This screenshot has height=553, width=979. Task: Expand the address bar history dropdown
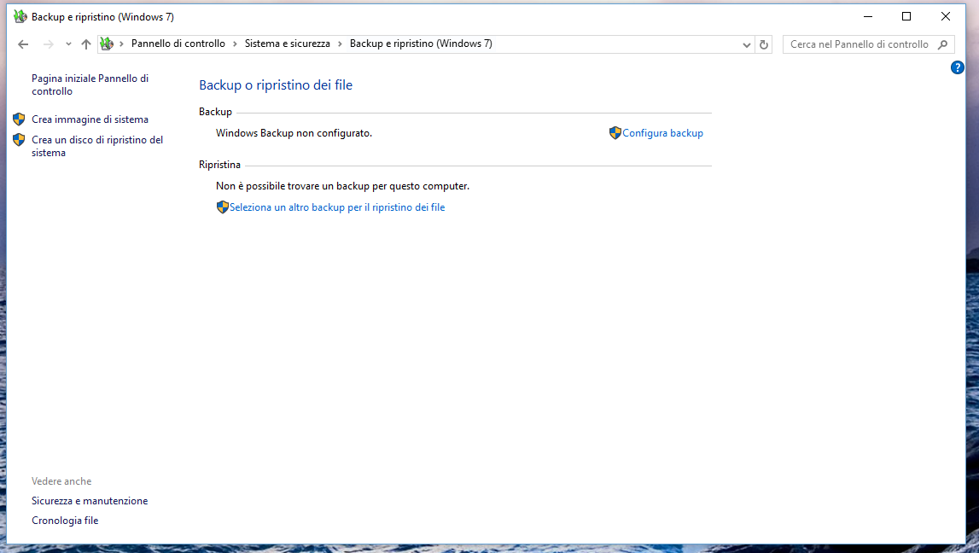[x=746, y=44]
